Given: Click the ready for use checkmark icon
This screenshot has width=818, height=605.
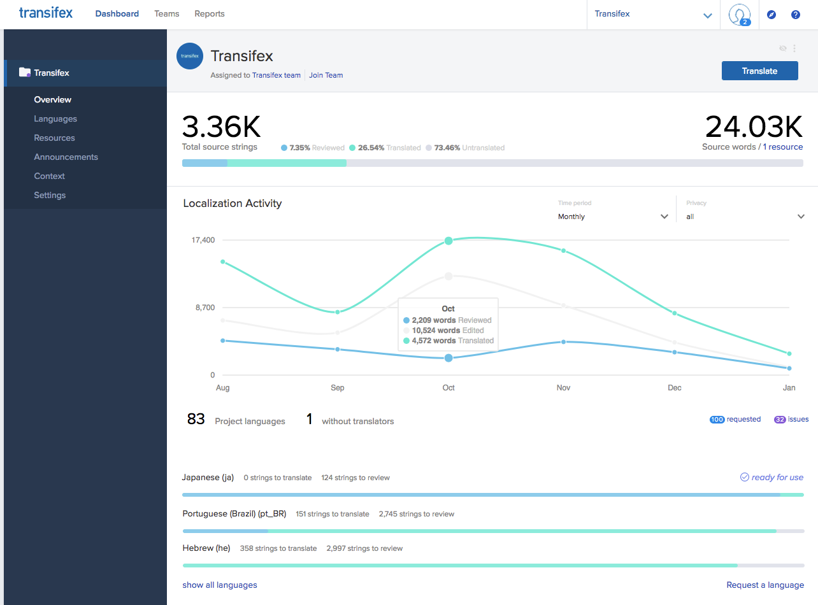Looking at the screenshot, I should pyautogui.click(x=744, y=477).
